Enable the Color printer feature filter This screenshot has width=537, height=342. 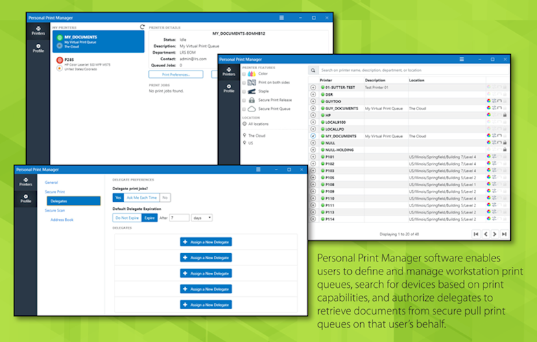[244, 74]
